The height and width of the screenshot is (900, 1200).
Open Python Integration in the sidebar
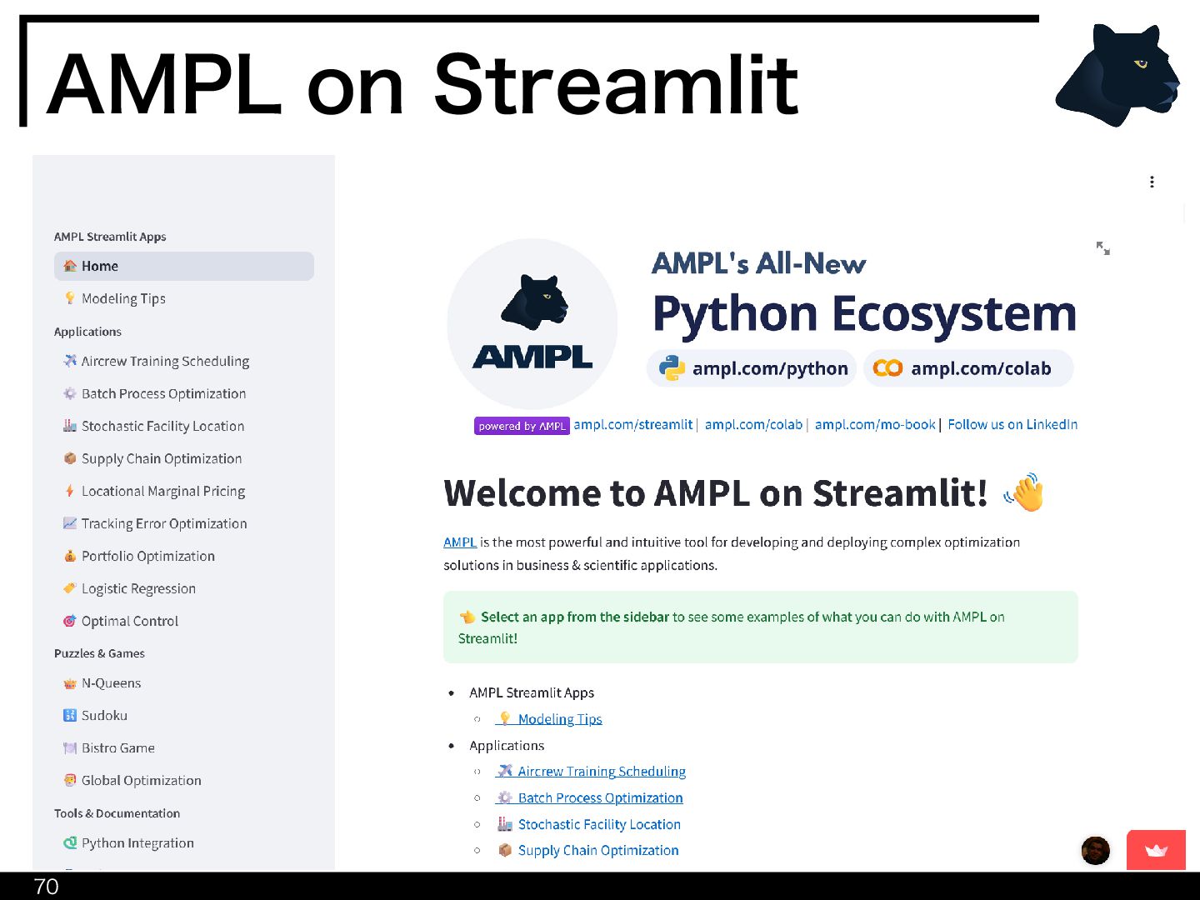point(184,842)
